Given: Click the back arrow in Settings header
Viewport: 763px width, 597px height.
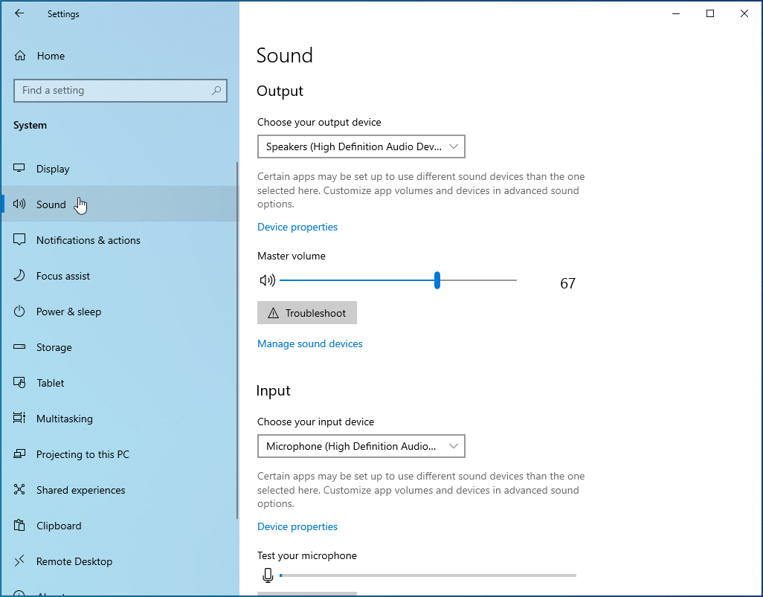Looking at the screenshot, I should point(19,13).
